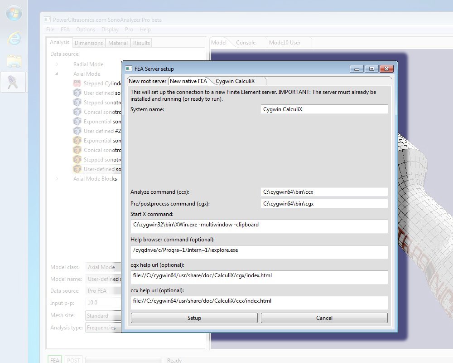Select the Model view tab
The width and height of the screenshot is (453, 363).
219,43
